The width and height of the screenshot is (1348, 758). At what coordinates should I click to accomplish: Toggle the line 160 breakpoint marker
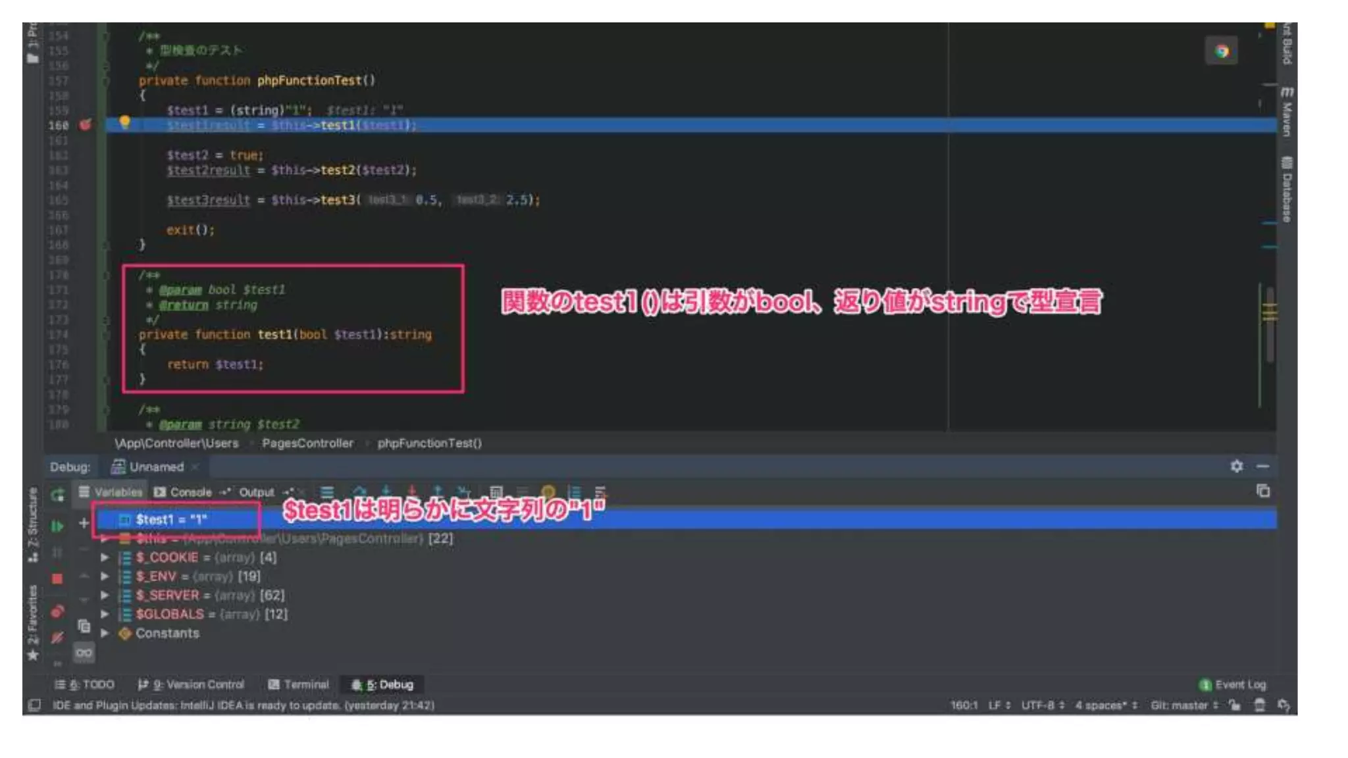tap(85, 124)
